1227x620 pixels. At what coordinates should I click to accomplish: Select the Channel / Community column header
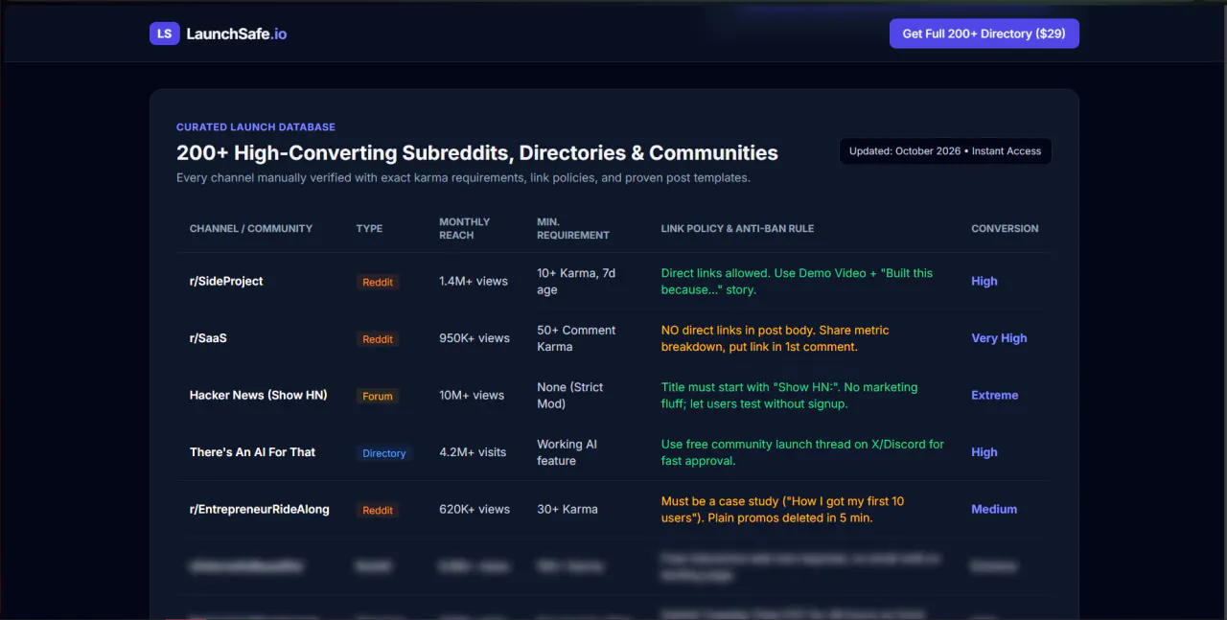pyautogui.click(x=251, y=229)
